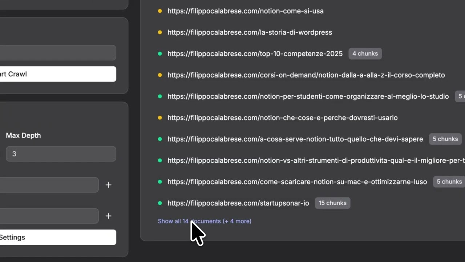Viewport: 465px width, 262px height.
Task: Open the a-cosa-serve-notion URL
Action: (x=295, y=139)
